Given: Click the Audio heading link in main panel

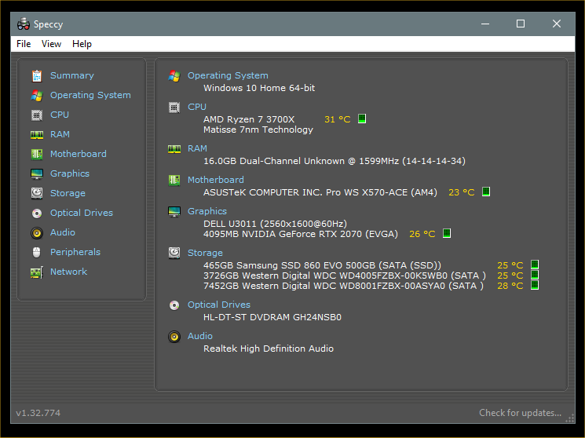Looking at the screenshot, I should [x=200, y=336].
